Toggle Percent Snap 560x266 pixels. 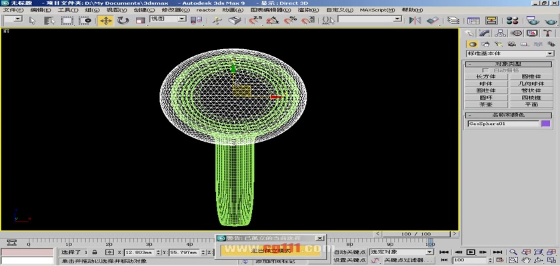point(290,21)
